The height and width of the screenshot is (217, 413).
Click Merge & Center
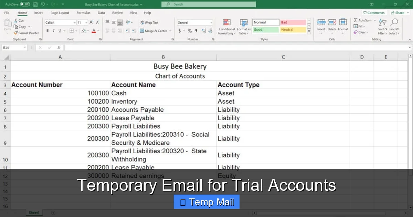pyautogui.click(x=153, y=31)
